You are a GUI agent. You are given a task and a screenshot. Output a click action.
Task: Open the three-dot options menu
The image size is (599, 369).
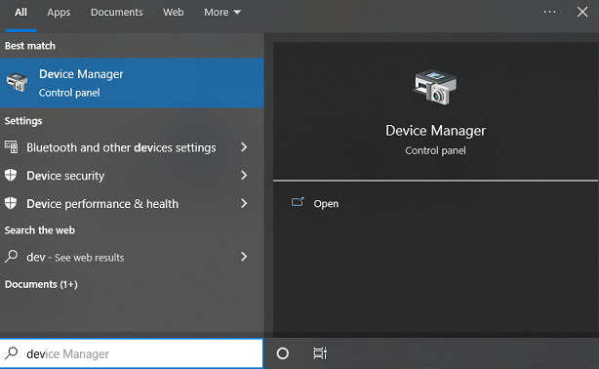549,12
